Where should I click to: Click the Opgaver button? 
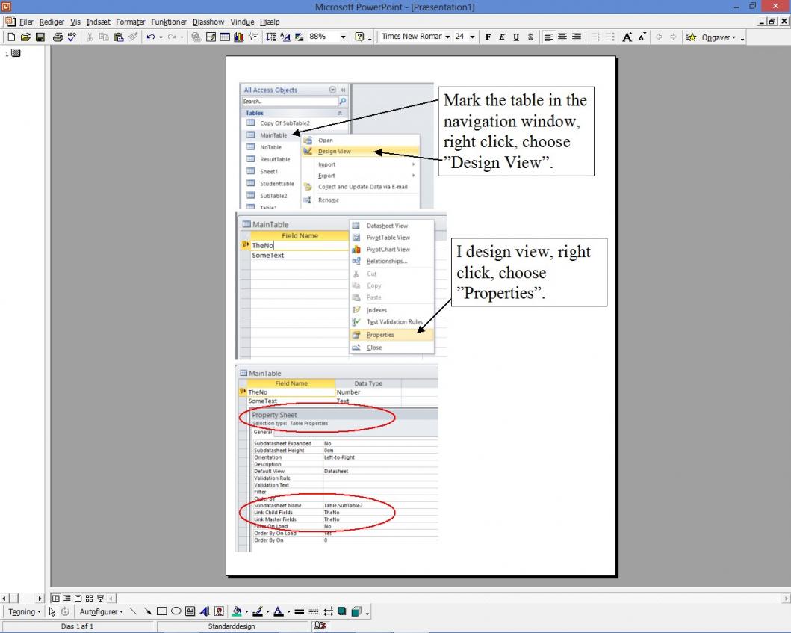pos(711,37)
